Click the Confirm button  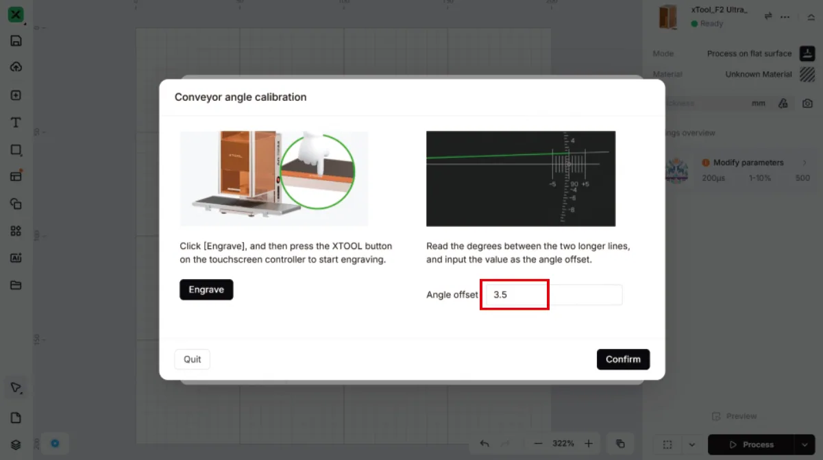pyautogui.click(x=623, y=359)
